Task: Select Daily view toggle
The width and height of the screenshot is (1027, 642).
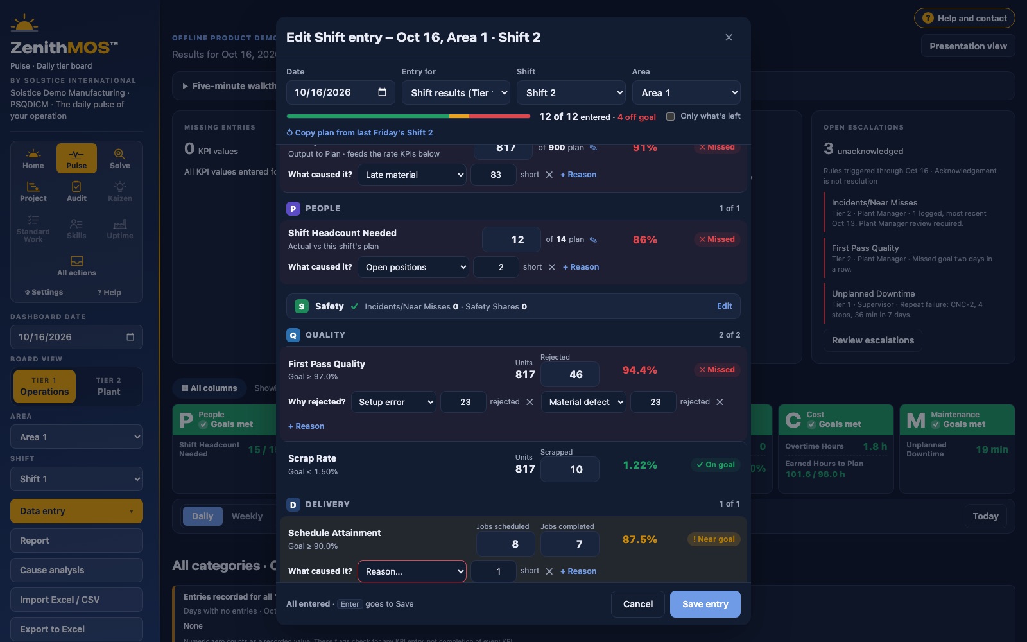Action: pyautogui.click(x=202, y=516)
